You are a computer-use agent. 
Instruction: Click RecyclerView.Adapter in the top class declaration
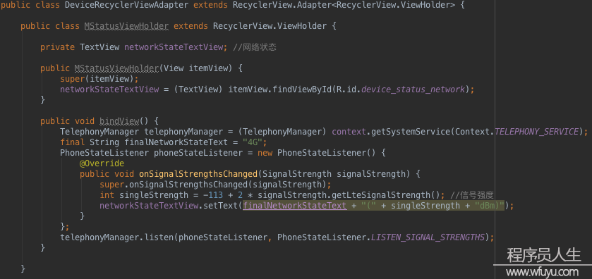(282, 5)
